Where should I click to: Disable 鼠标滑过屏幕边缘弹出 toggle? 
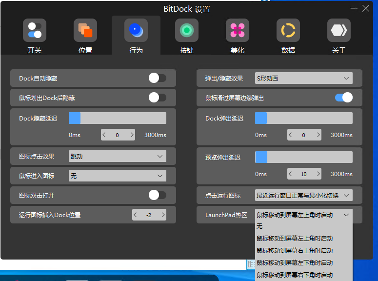344,98
